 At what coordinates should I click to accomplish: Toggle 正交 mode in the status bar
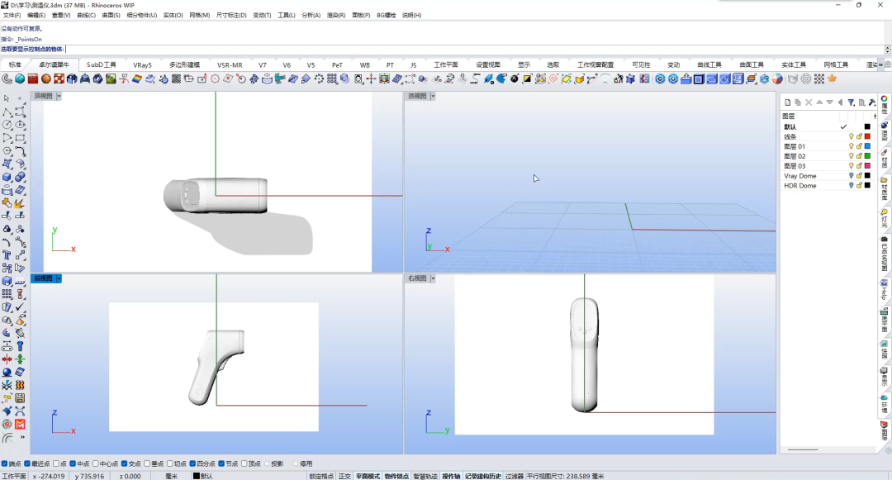[344, 476]
